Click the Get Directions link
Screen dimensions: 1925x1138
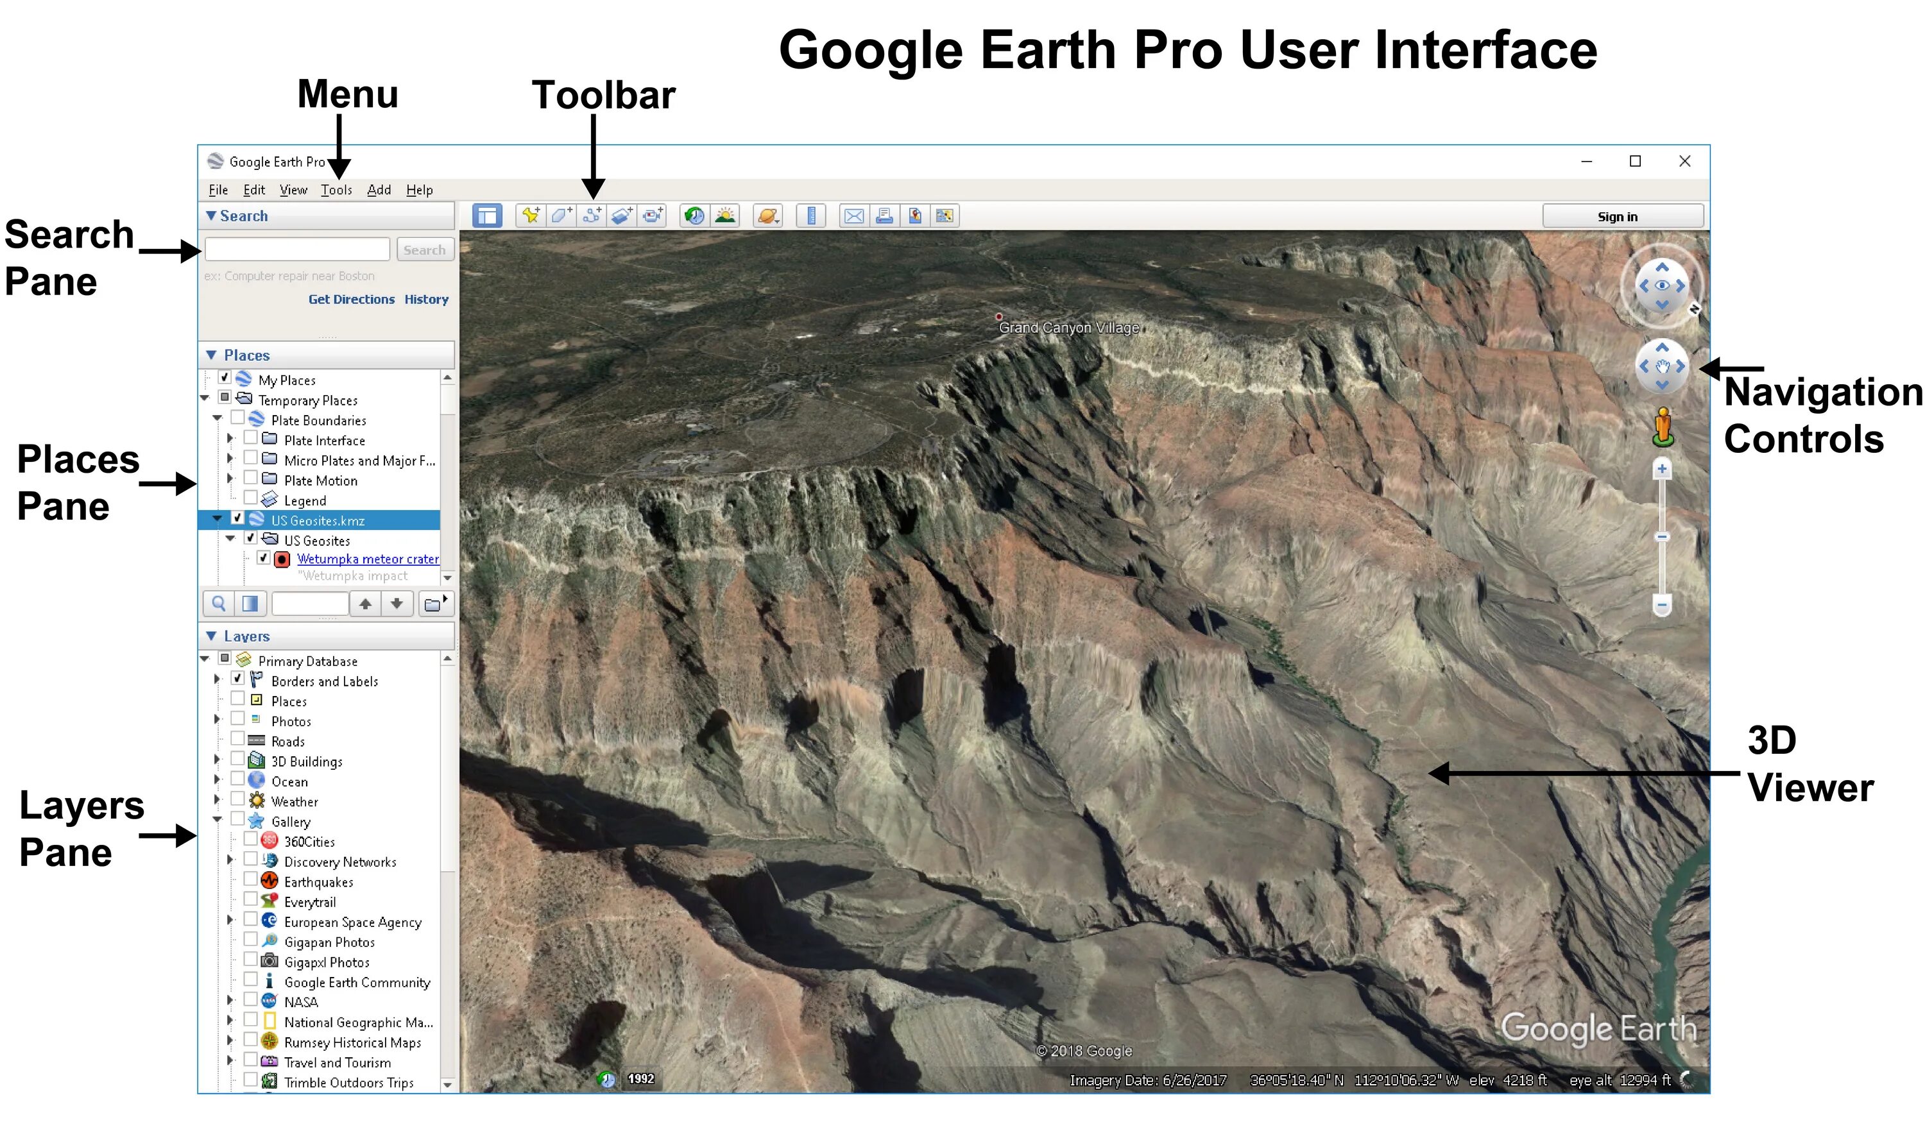click(x=351, y=300)
